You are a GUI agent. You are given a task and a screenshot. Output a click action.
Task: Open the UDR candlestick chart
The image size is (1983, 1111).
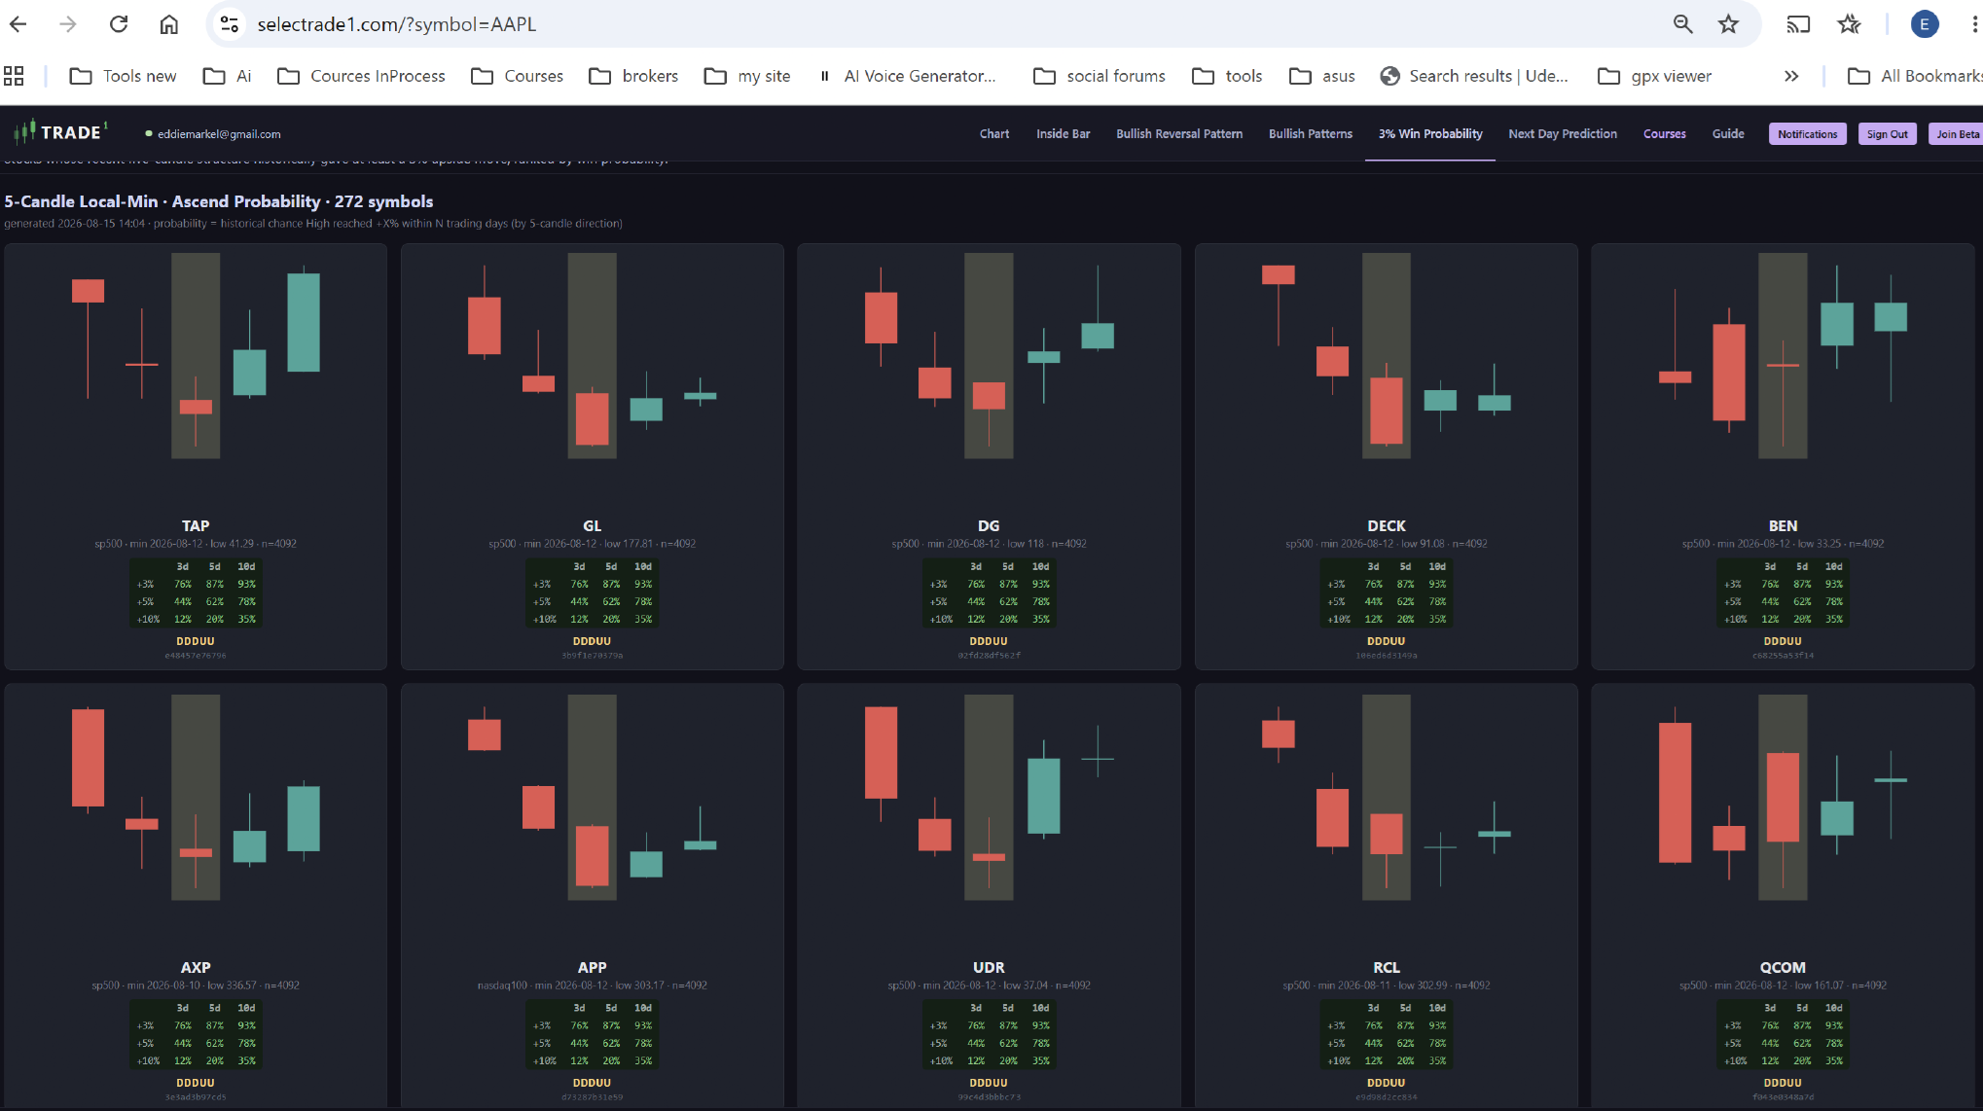click(x=989, y=798)
